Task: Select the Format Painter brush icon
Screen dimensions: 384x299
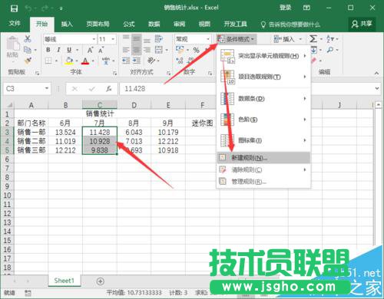Action: (x=28, y=61)
